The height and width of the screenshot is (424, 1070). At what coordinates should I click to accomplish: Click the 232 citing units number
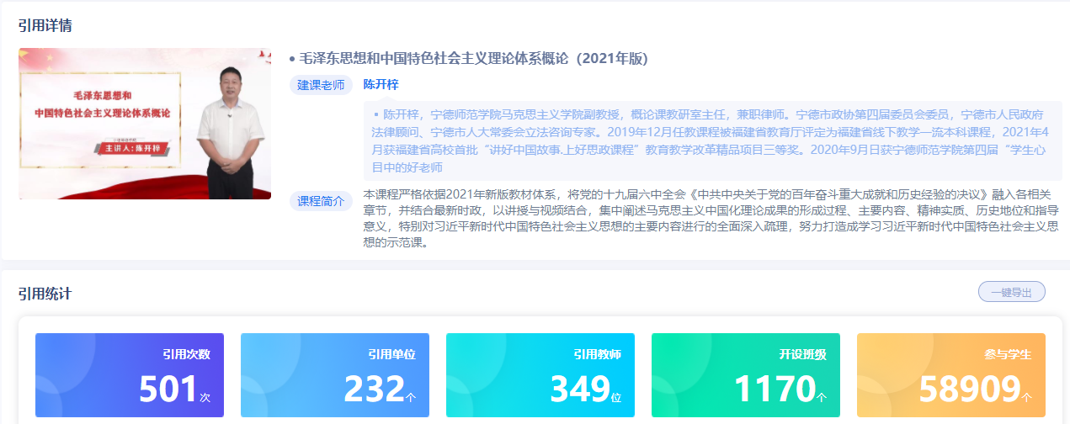[374, 390]
